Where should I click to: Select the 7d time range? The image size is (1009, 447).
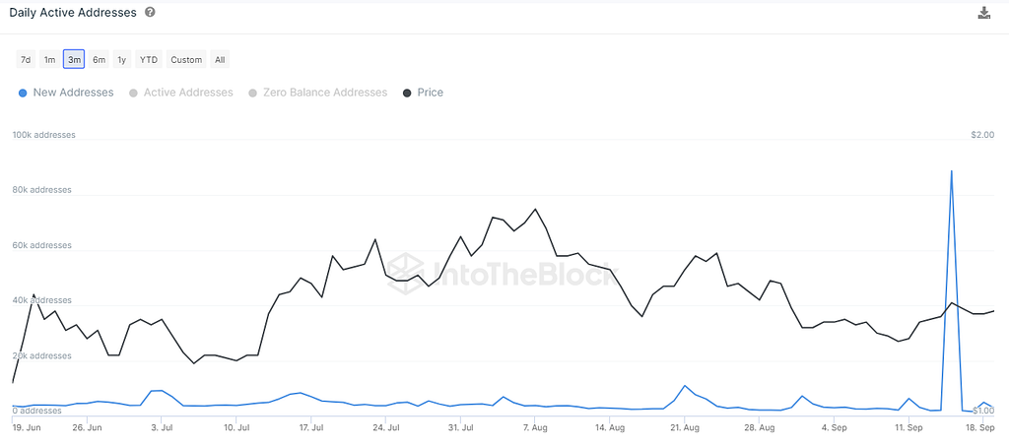(x=26, y=59)
